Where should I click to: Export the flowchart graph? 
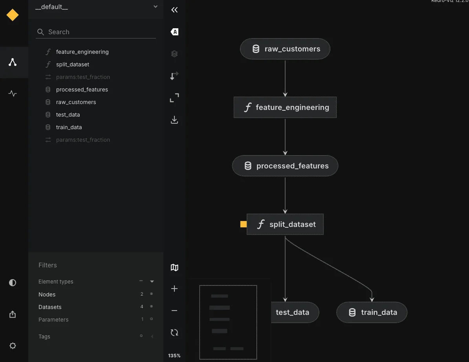tap(174, 120)
